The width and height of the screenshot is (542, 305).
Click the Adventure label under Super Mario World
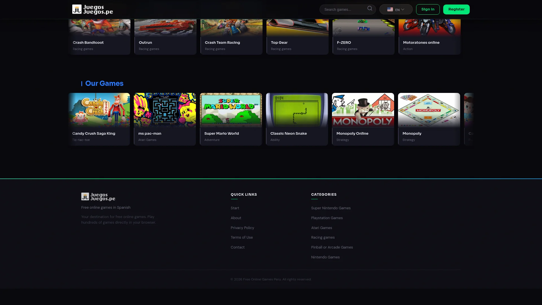212,140
